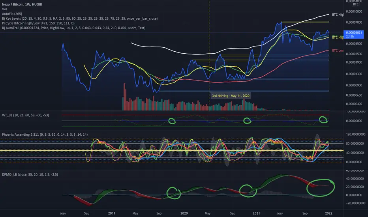Click the red BTC Low line label
The height and width of the screenshot is (217, 368).
tap(338, 51)
